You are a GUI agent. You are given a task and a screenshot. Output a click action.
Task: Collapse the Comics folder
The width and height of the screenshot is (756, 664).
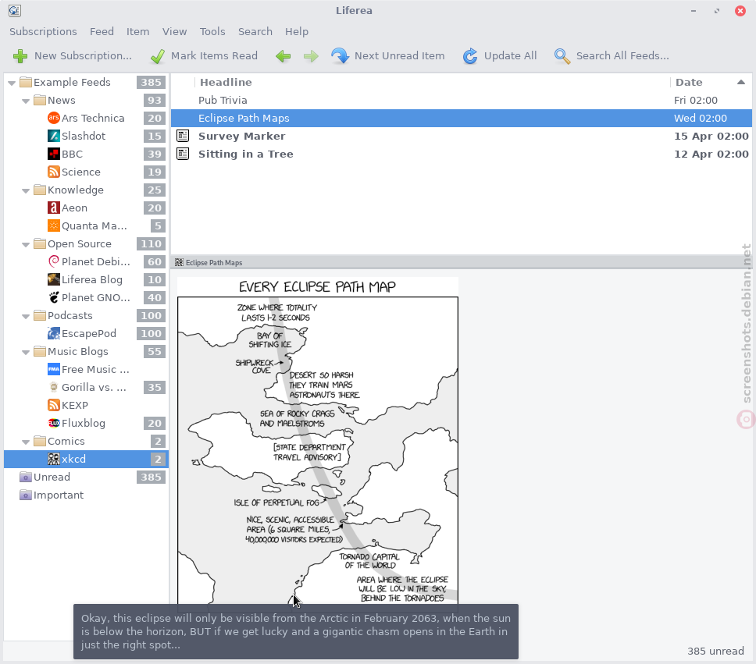pos(26,442)
